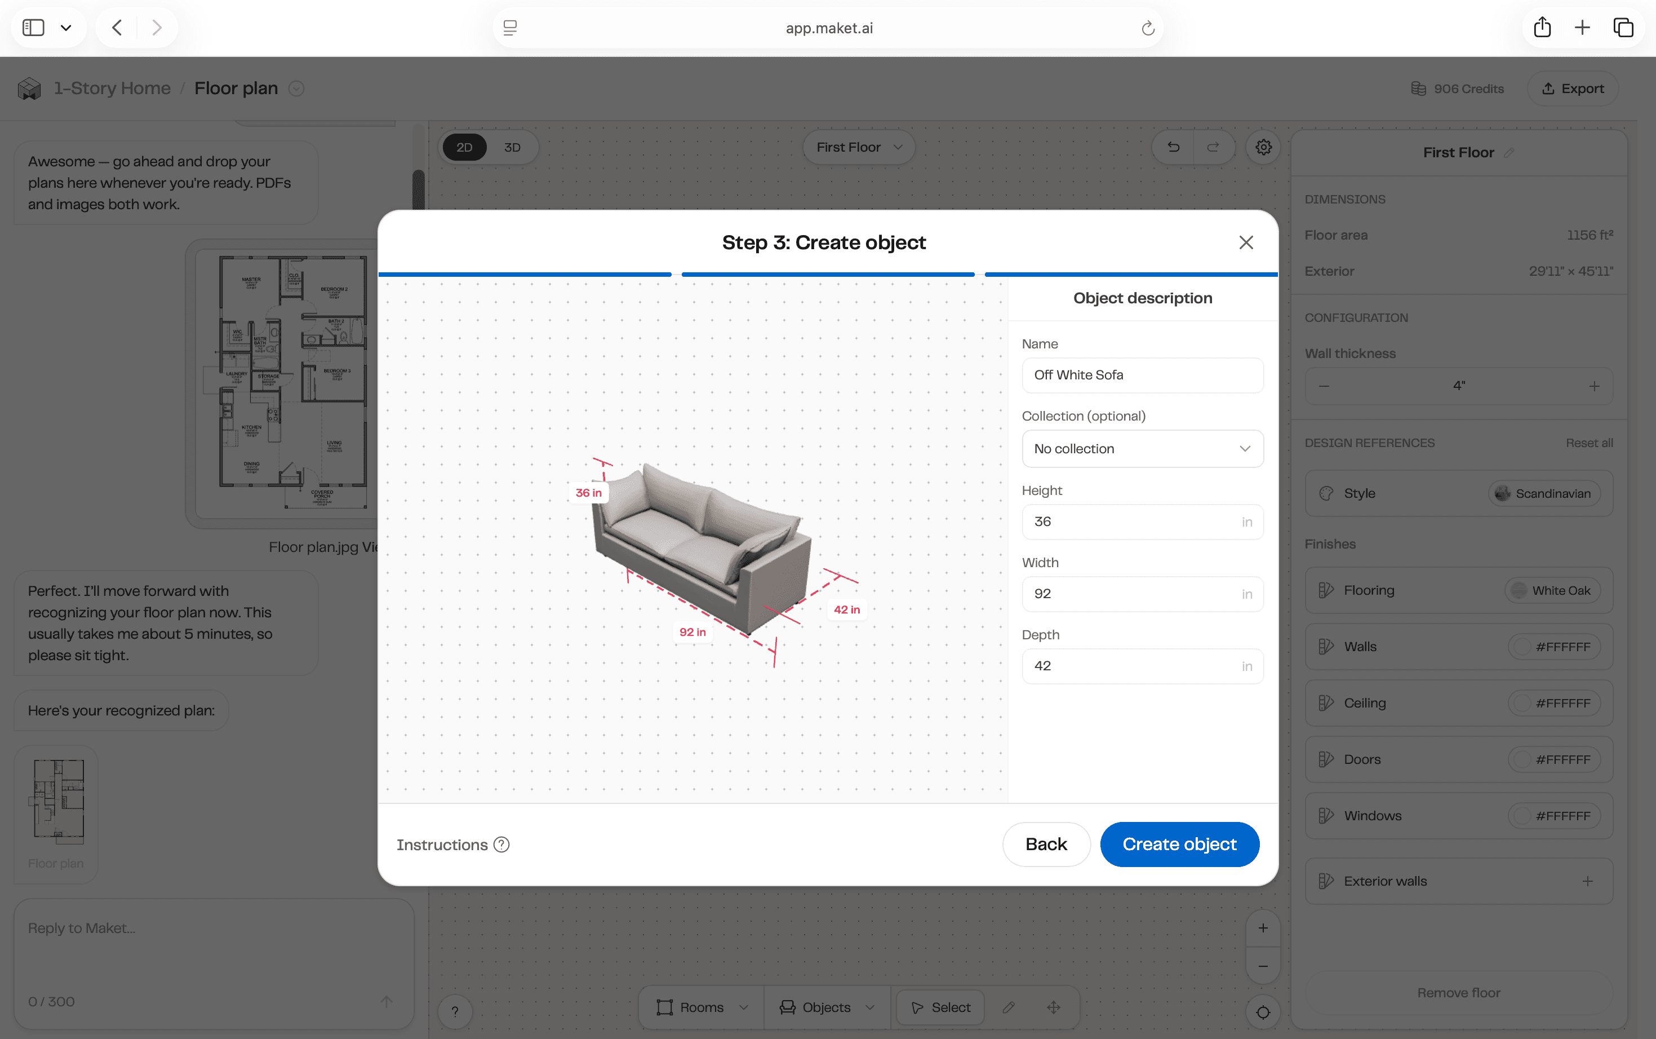Open Instructions help icon in dialog
Viewport: 1656px width, 1039px height.
(502, 845)
